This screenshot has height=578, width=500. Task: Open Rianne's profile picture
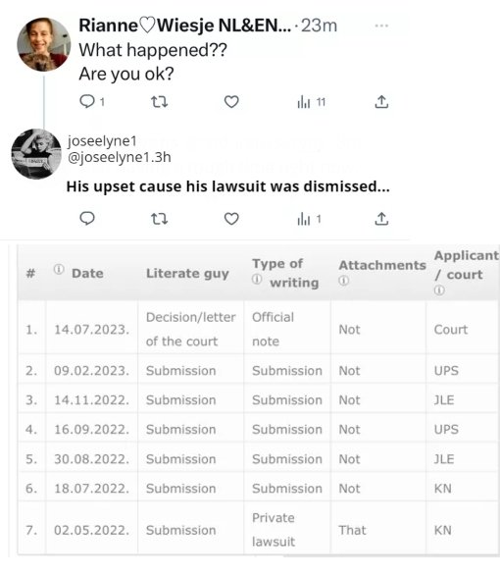click(44, 44)
